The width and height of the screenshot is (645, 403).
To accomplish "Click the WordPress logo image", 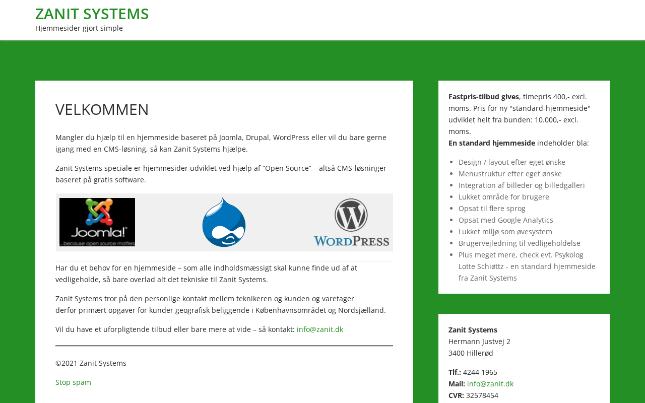I will click(351, 222).
